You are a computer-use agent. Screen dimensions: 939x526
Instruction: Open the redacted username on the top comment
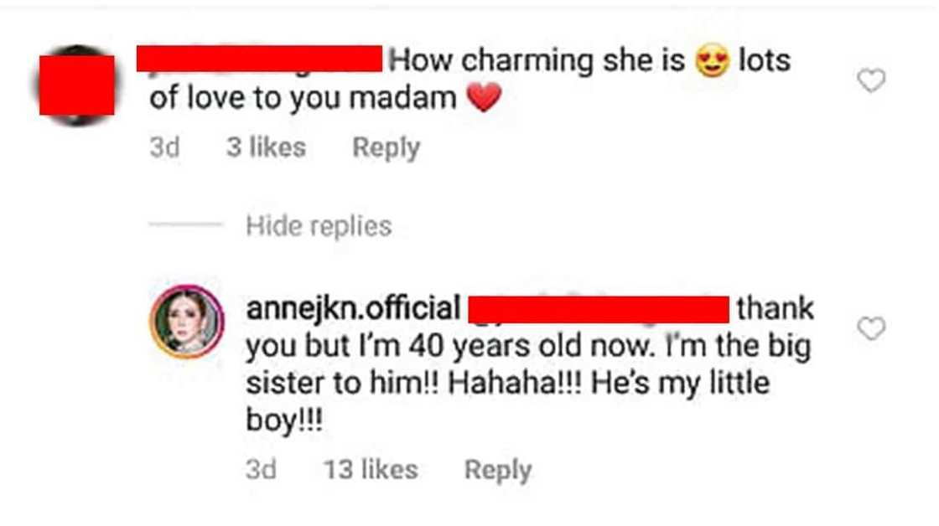[260, 59]
